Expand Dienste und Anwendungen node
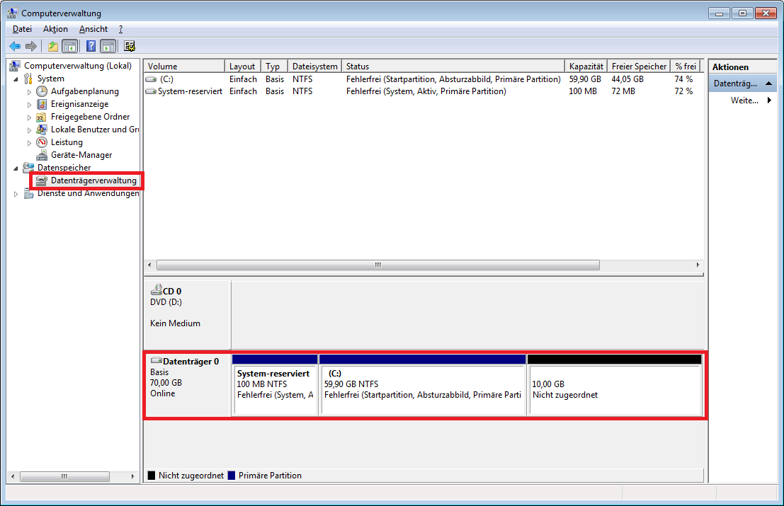 click(x=16, y=194)
